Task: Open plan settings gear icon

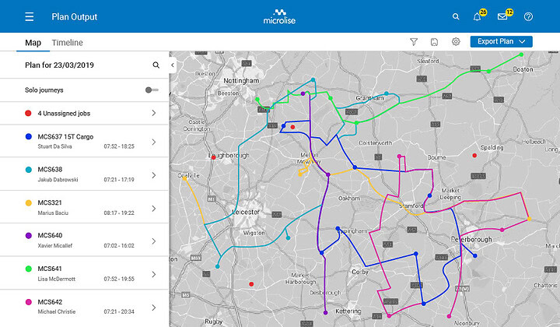Action: (456, 42)
